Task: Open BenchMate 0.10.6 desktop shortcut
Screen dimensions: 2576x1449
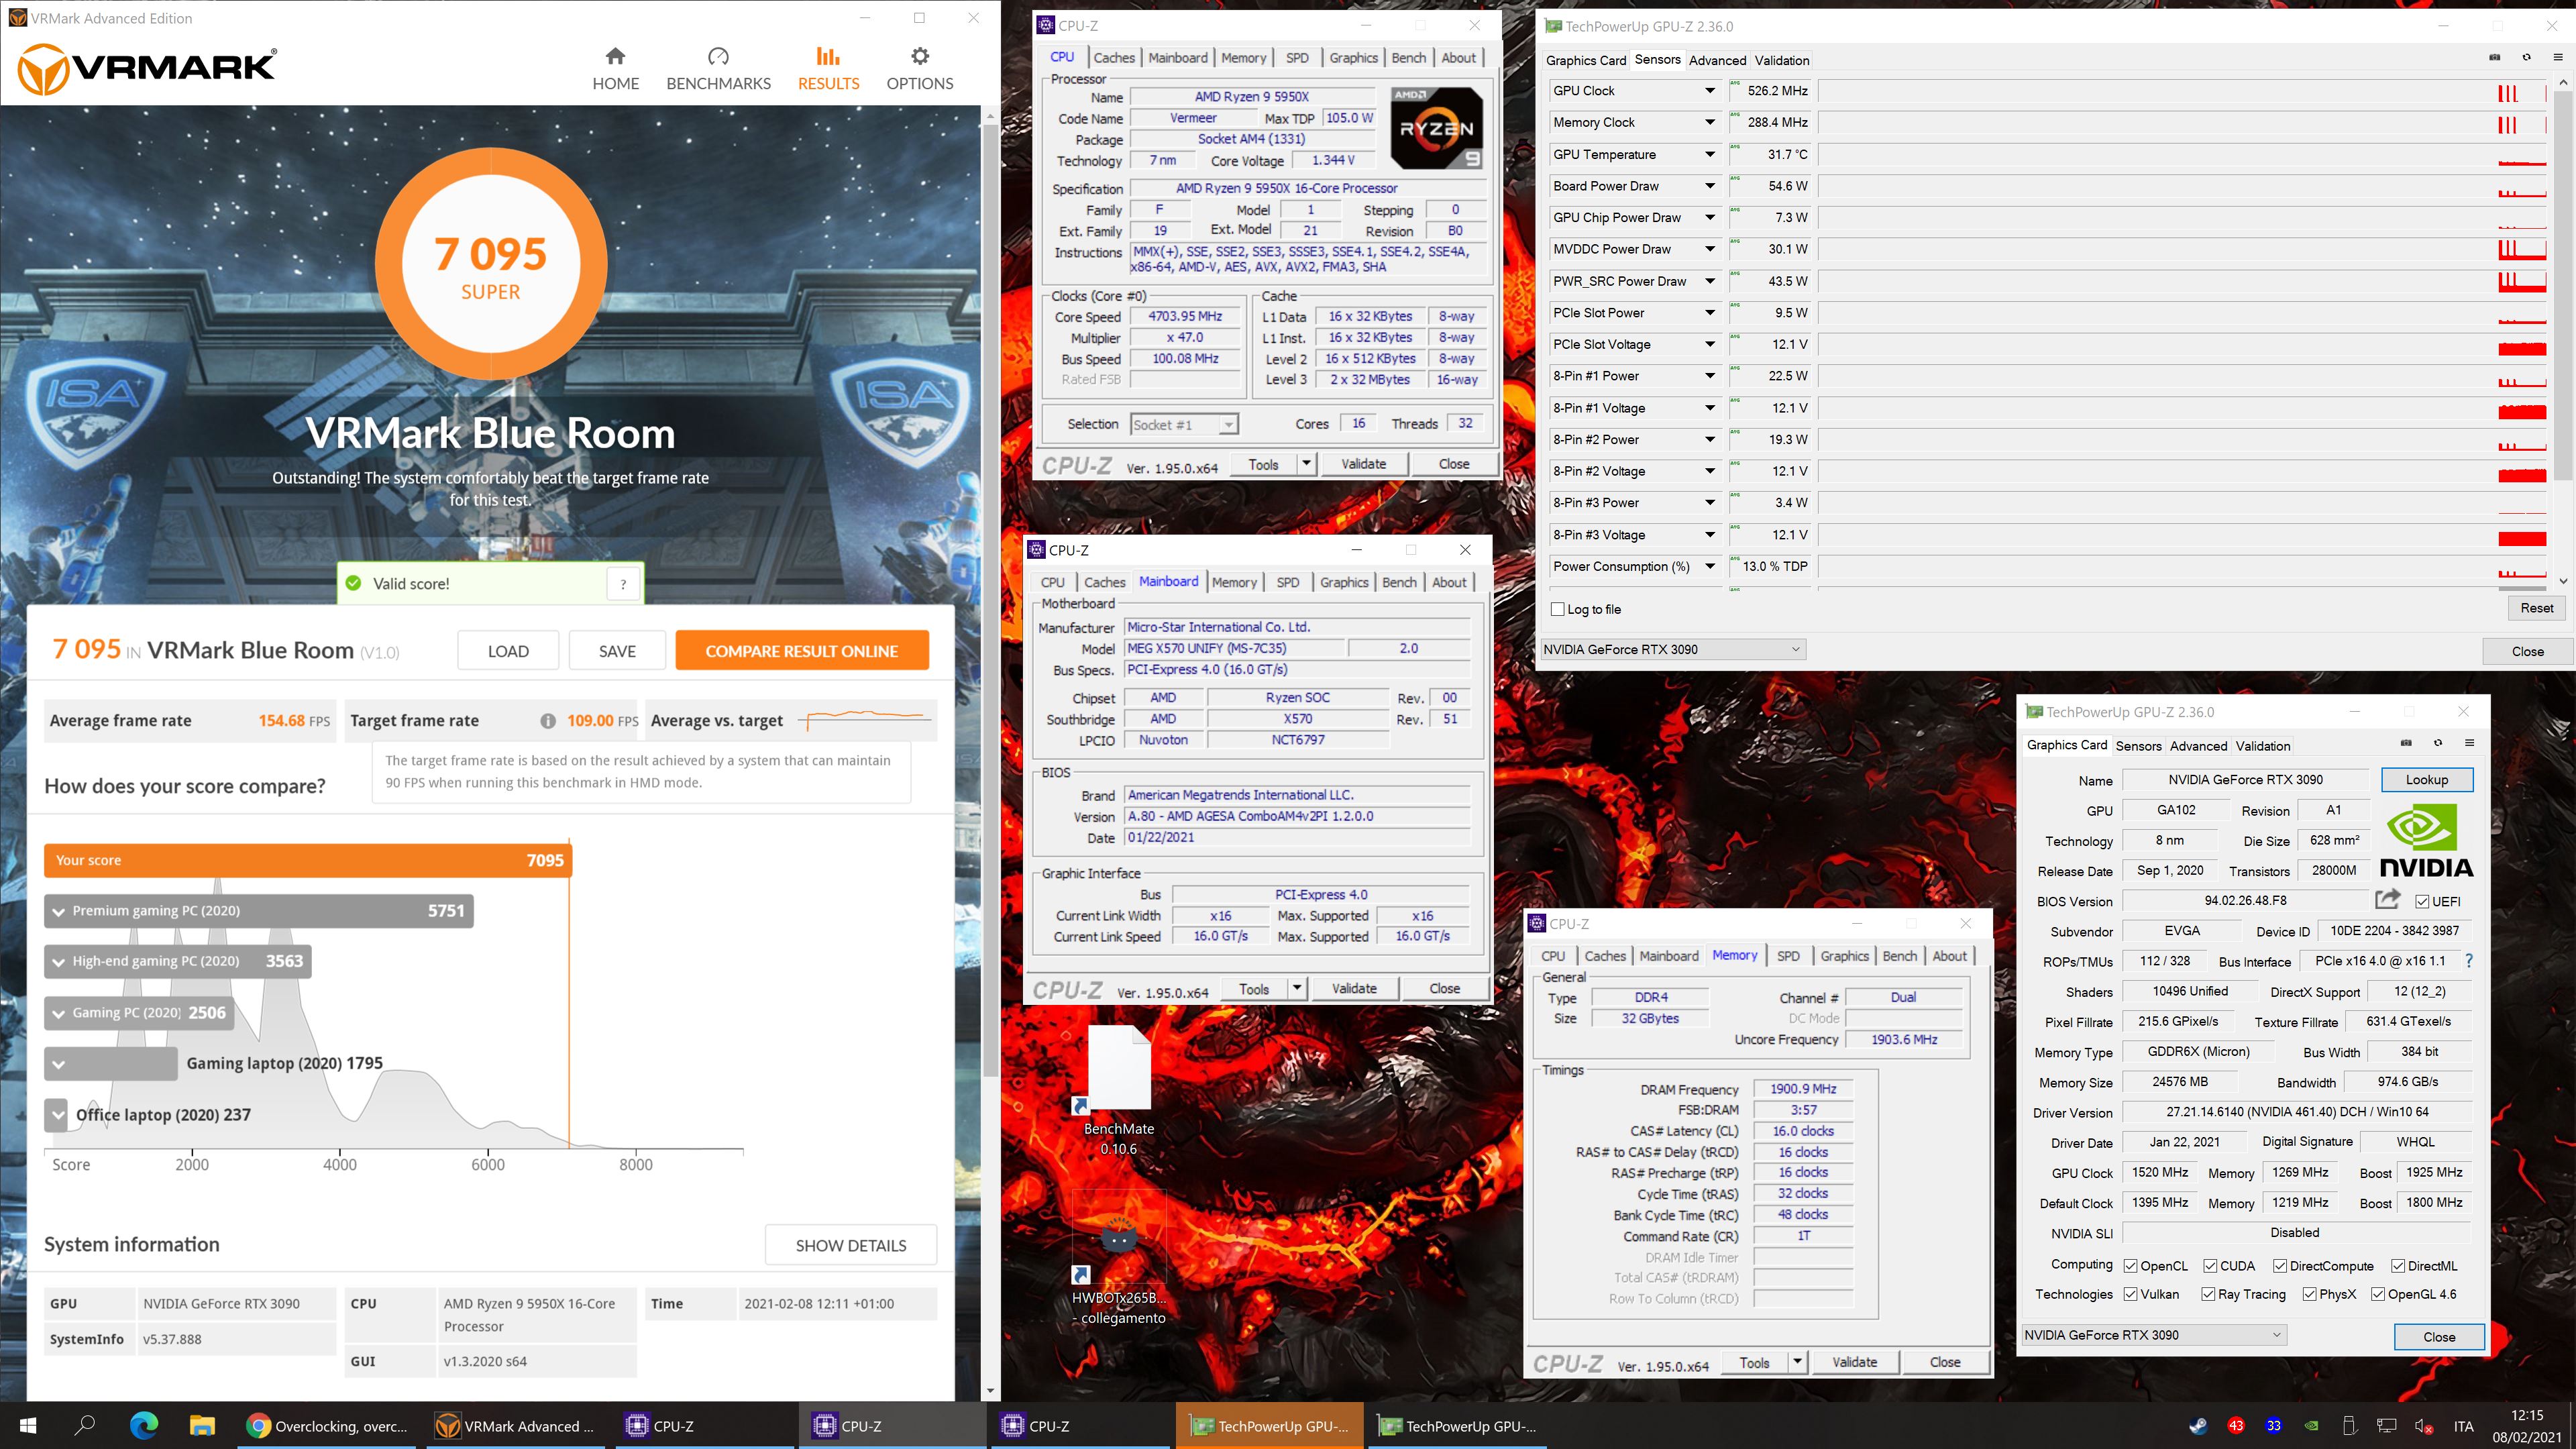Action: coord(1119,1090)
